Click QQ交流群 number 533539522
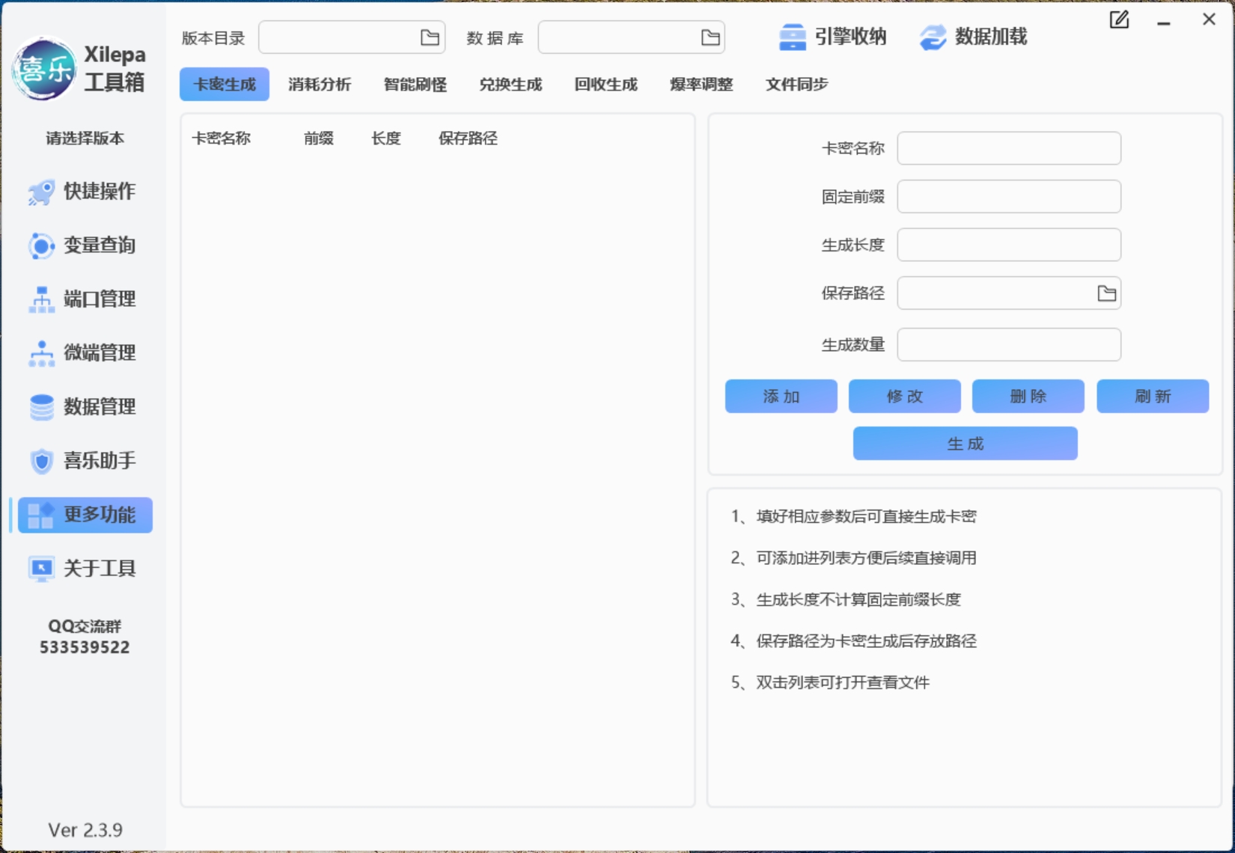1235x853 pixels. [x=85, y=647]
